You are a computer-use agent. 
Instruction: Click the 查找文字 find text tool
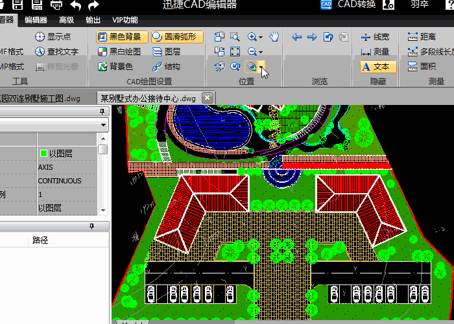pos(56,52)
